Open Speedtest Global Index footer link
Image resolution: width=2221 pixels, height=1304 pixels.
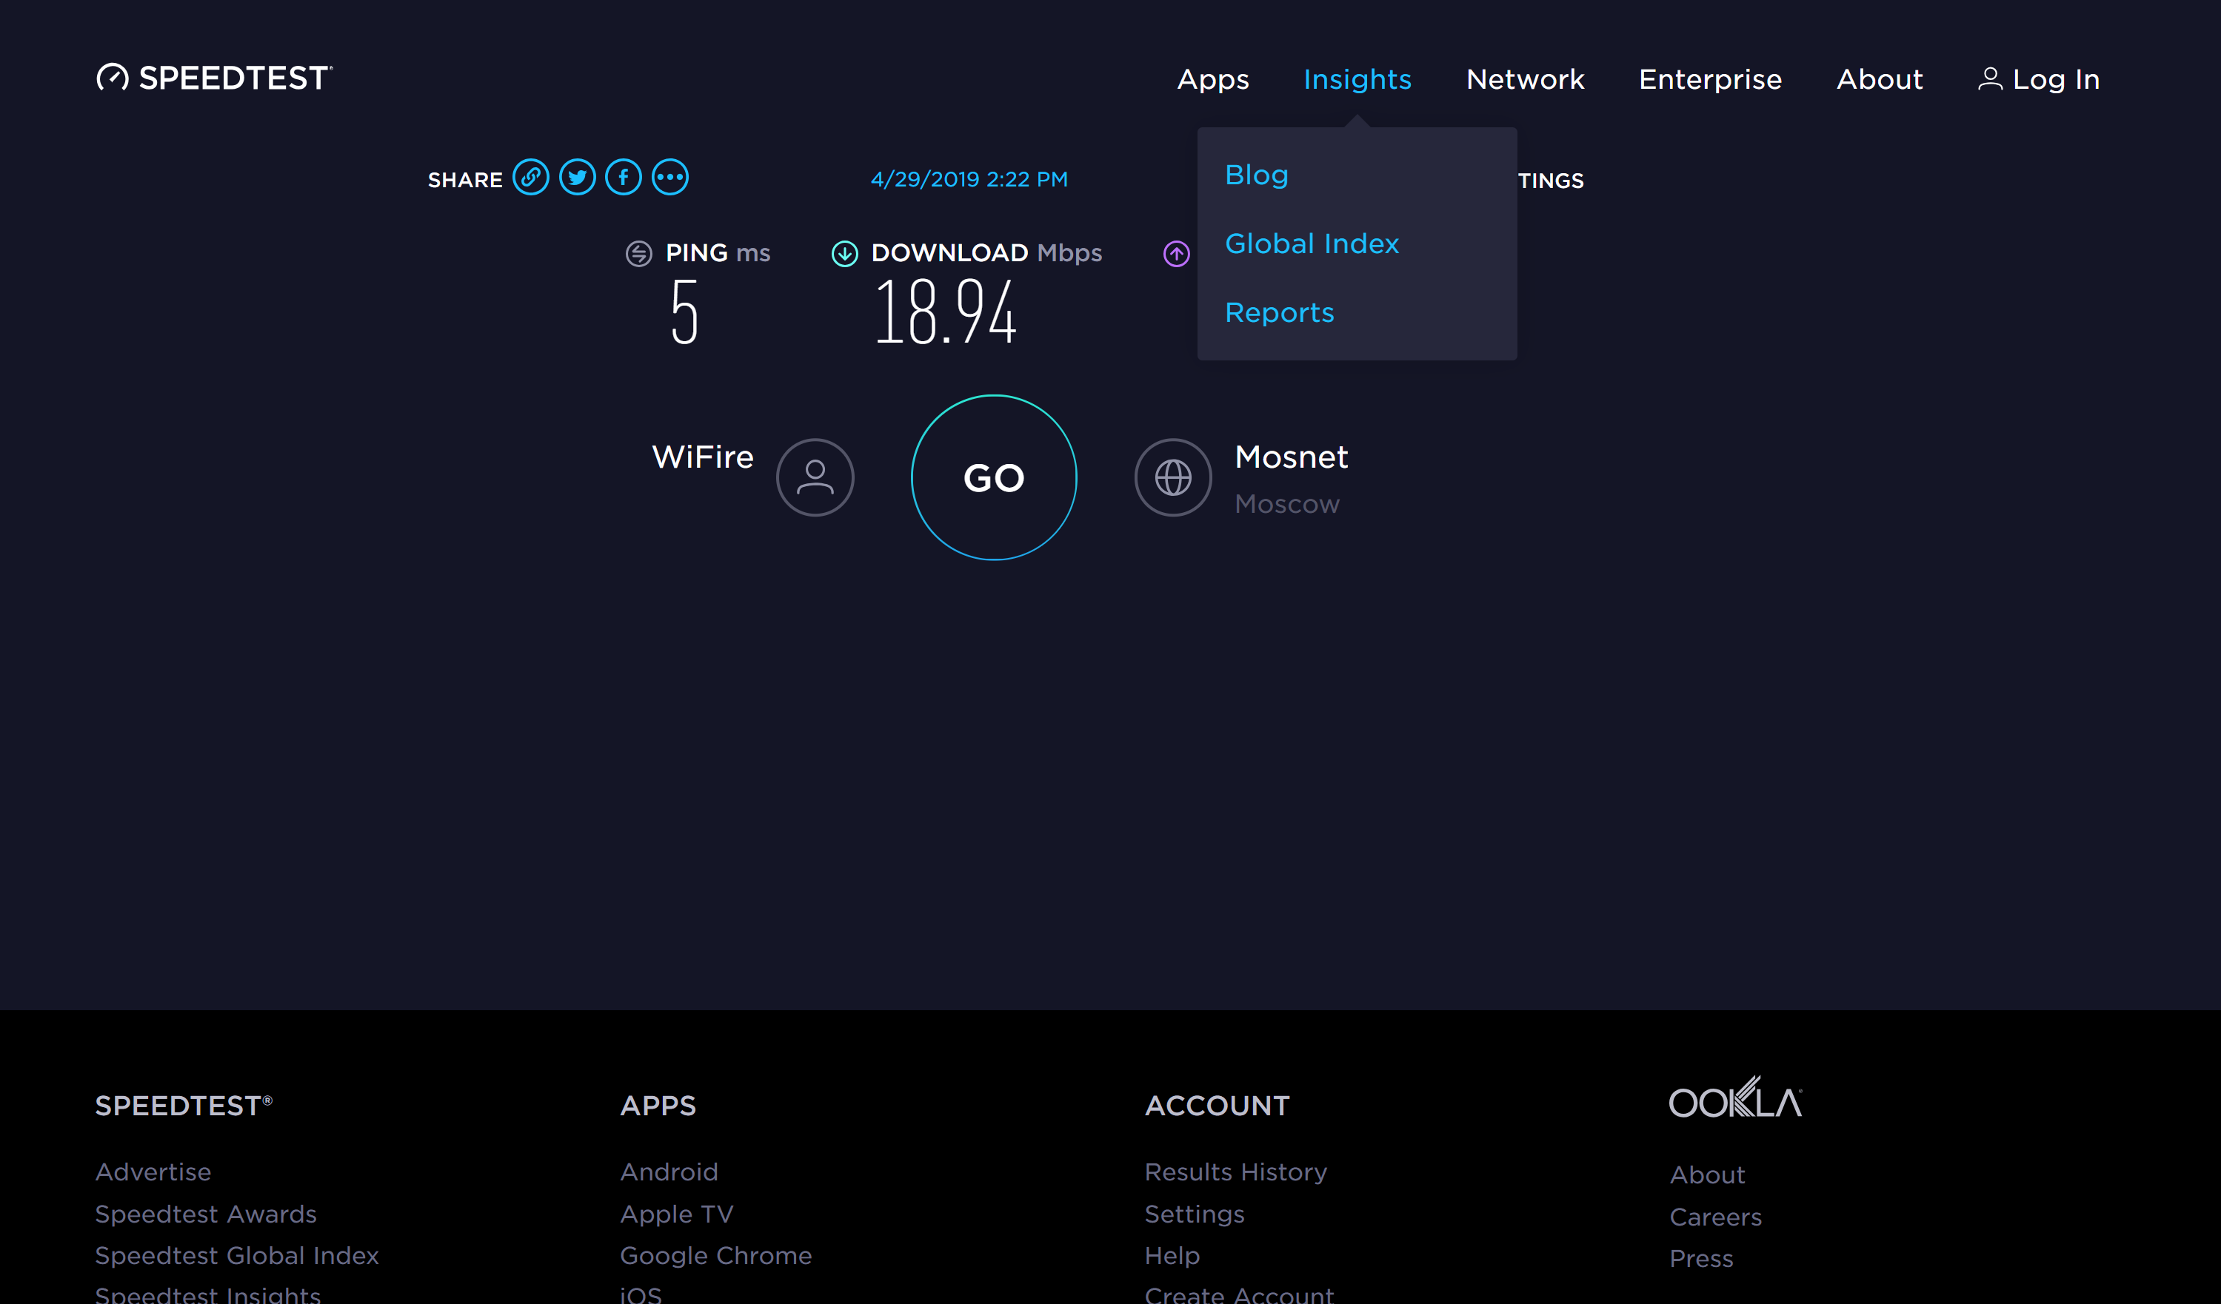(x=237, y=1256)
